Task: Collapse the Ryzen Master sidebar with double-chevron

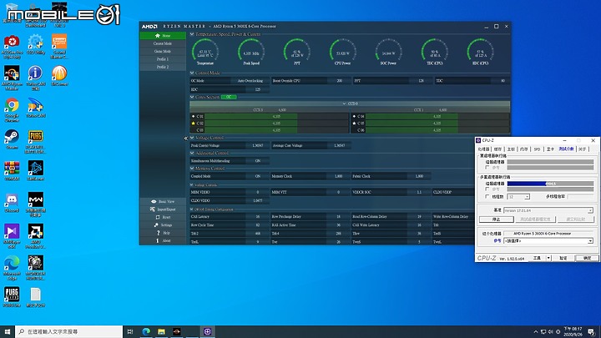Action: tap(186, 138)
